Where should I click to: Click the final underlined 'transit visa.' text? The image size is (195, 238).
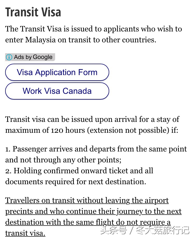tap(25, 233)
